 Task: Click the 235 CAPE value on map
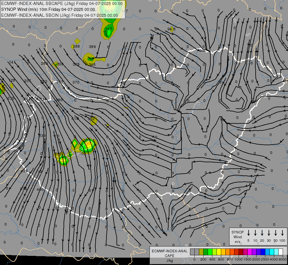11,98
